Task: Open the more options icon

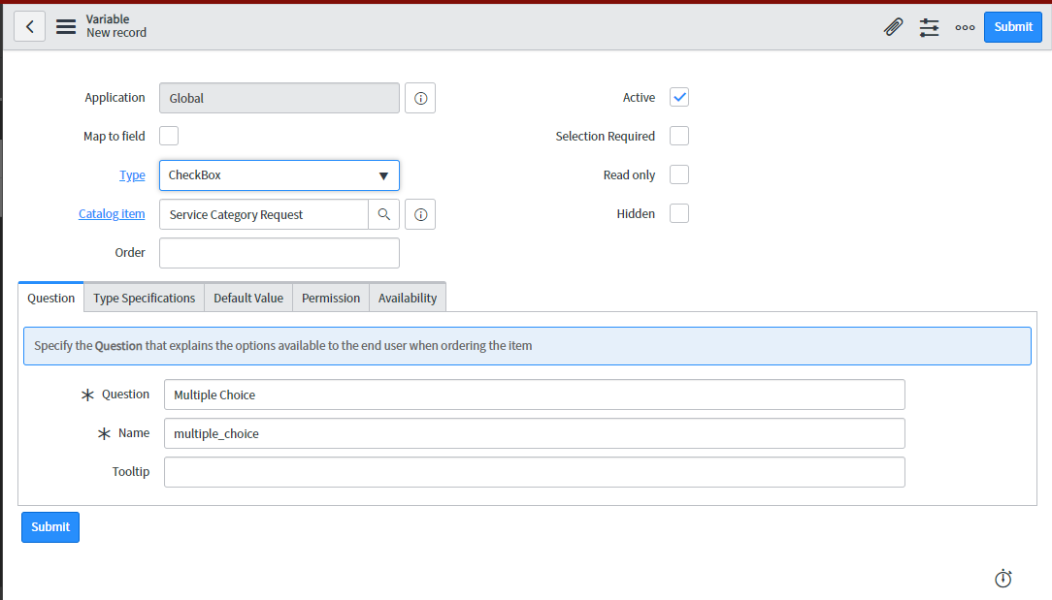Action: tap(965, 26)
